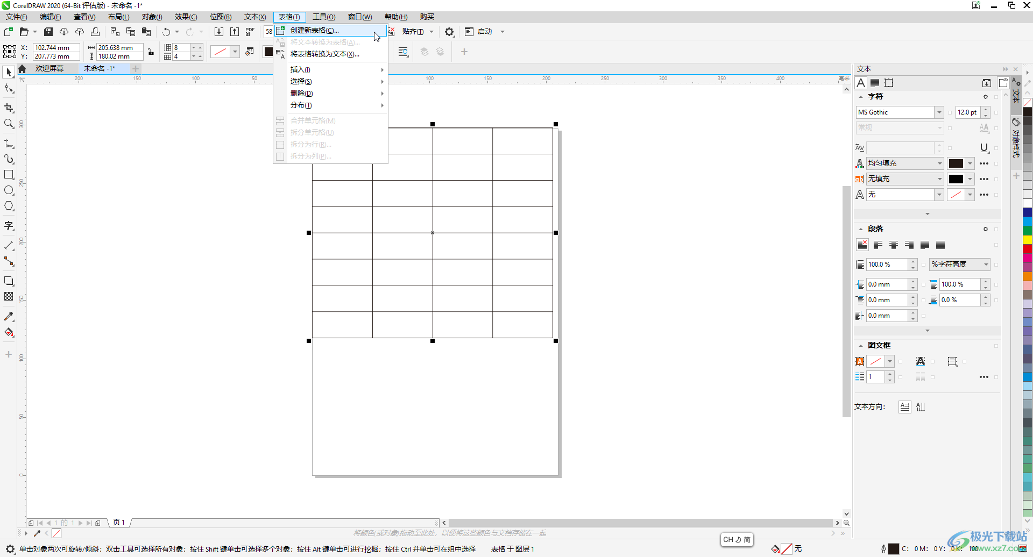1033x557 pixels.
Task: Select the Polygon tool
Action: click(x=9, y=206)
